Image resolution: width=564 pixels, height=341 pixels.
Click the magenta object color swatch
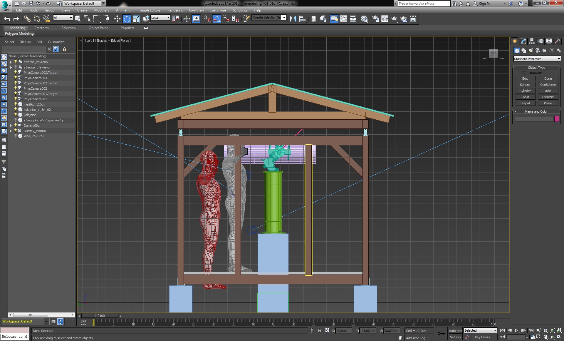click(557, 119)
